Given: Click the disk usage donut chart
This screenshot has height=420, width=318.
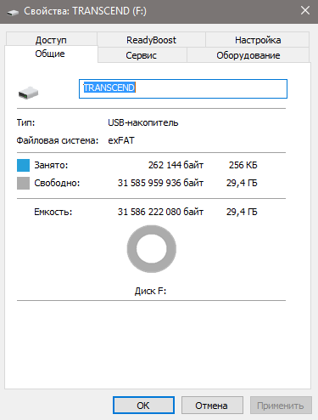Looking at the screenshot, I should [152, 249].
